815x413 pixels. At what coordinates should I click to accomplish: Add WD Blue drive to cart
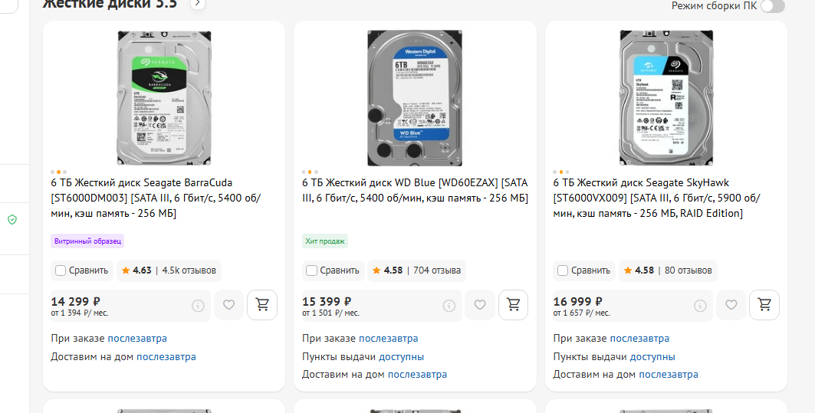click(x=513, y=305)
